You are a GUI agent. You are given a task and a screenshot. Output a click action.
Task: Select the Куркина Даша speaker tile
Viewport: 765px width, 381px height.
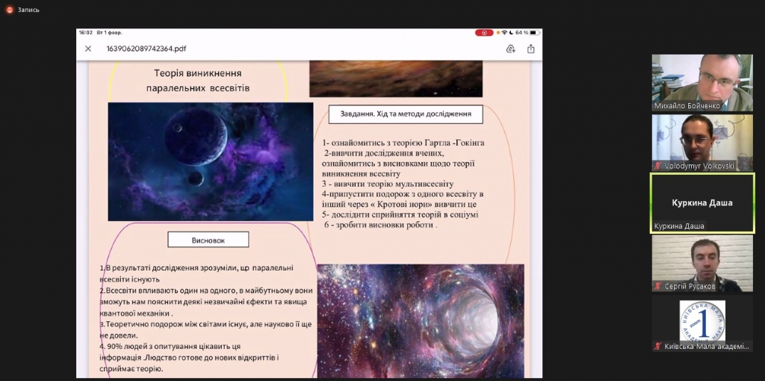(702, 202)
